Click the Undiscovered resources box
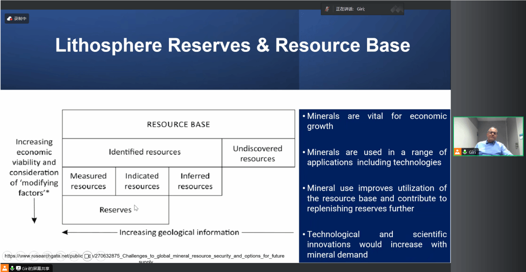The height and width of the screenshot is (272, 526). tap(258, 153)
